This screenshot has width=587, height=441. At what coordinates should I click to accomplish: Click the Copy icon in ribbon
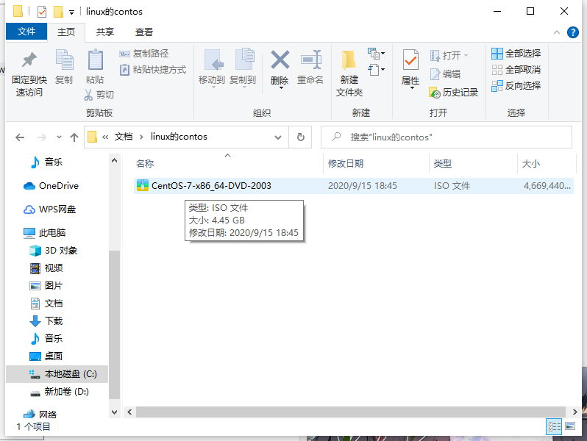64,60
